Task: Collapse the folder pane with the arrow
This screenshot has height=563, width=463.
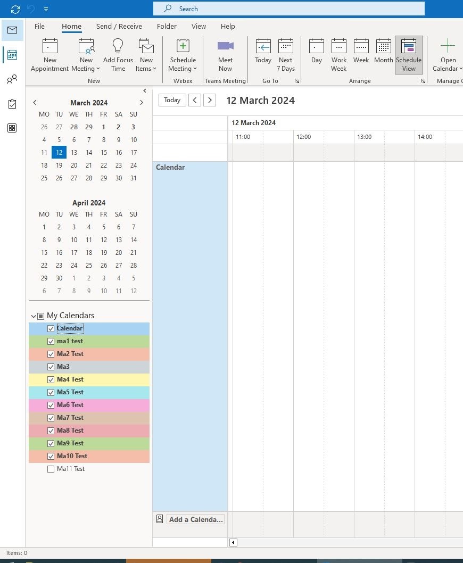Action: point(144,91)
